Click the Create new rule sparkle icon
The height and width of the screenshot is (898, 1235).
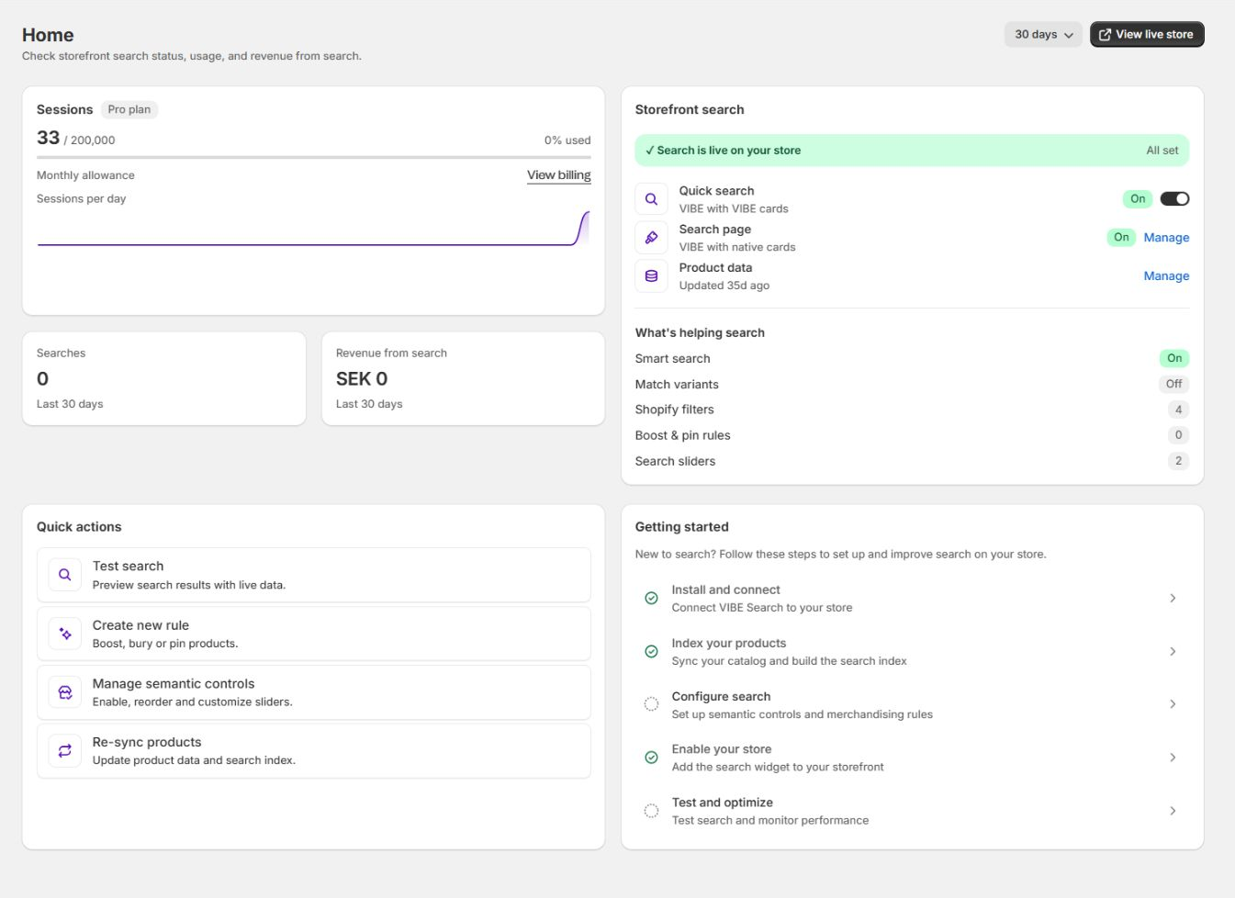[x=65, y=634]
